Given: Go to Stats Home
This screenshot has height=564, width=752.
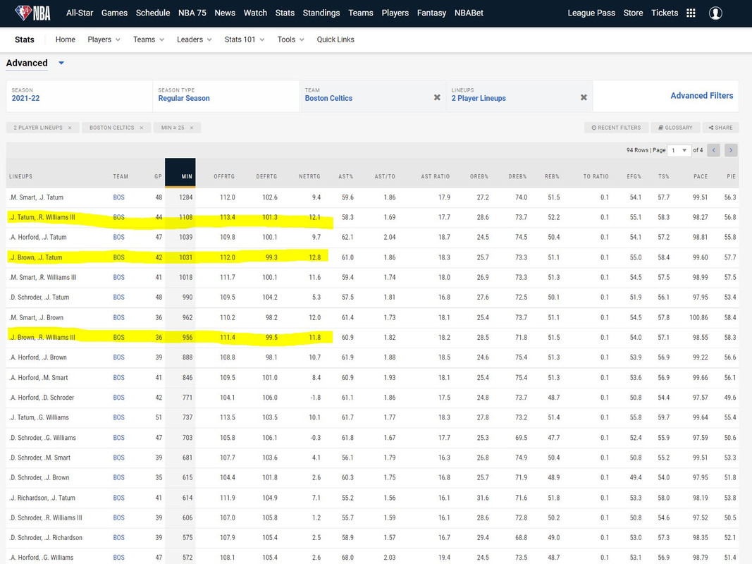Looking at the screenshot, I should [66, 39].
